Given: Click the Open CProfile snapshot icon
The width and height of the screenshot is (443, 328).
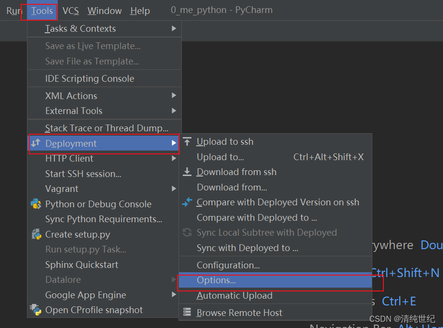Looking at the screenshot, I should [x=36, y=310].
